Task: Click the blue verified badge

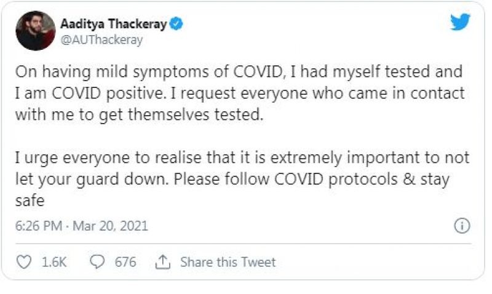Action: (x=176, y=24)
